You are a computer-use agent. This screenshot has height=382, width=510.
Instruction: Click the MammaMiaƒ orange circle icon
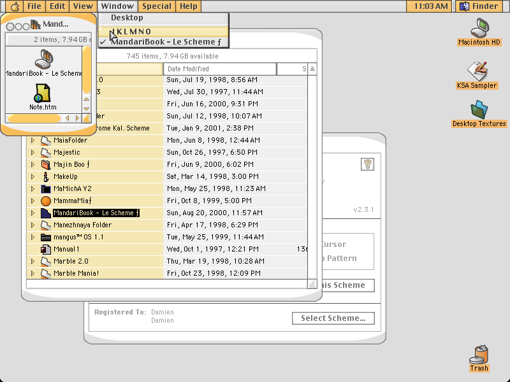tap(46, 201)
